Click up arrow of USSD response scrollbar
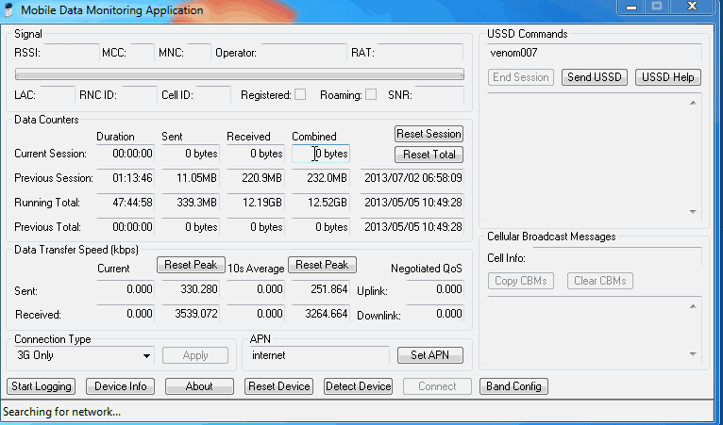Screen dimensions: 723x425 [693, 103]
